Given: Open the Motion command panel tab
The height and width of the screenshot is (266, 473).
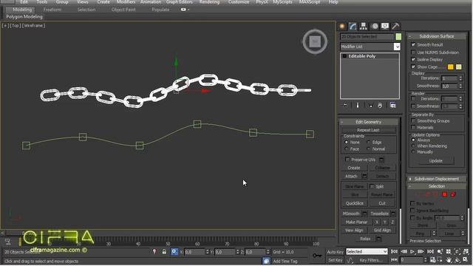Looking at the screenshot, I should [375, 27].
